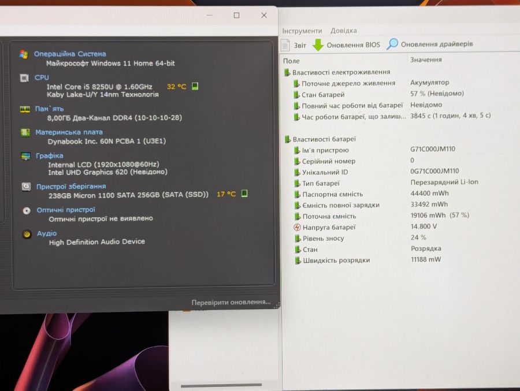520x391 pixels.
Task: Close the Speccy window
Action: coord(264,15)
